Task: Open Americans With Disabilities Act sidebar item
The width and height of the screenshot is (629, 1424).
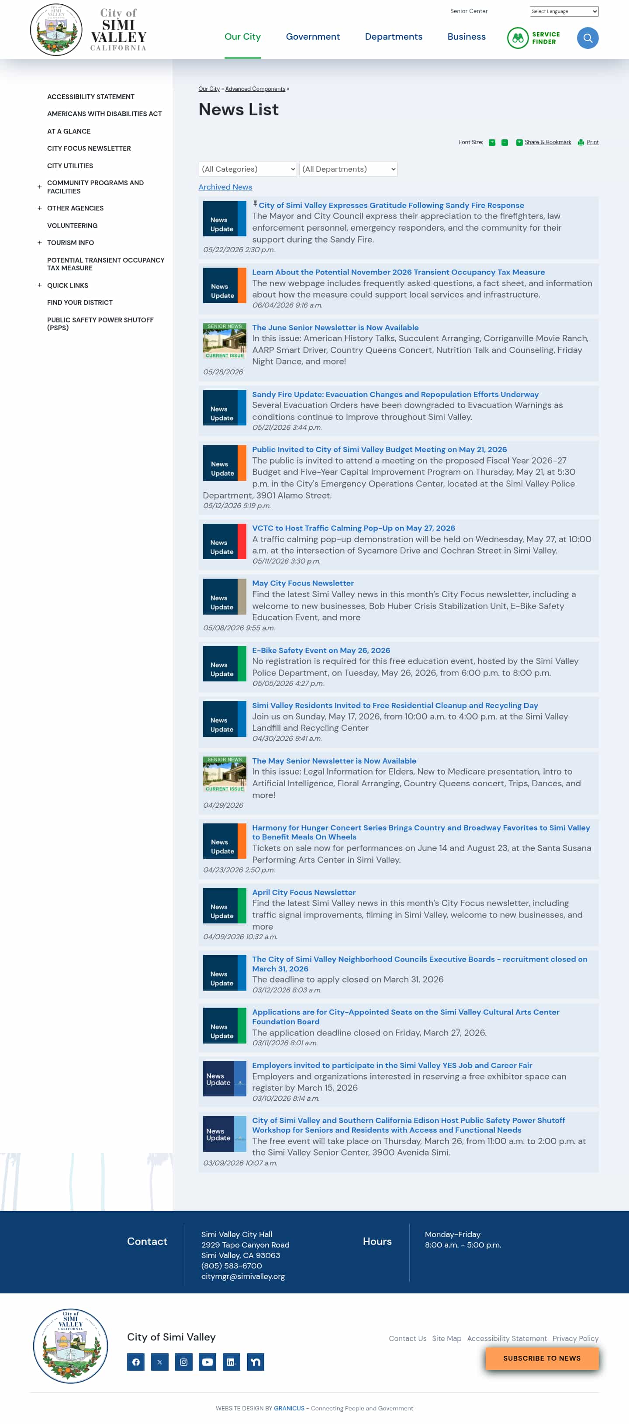Action: (104, 114)
